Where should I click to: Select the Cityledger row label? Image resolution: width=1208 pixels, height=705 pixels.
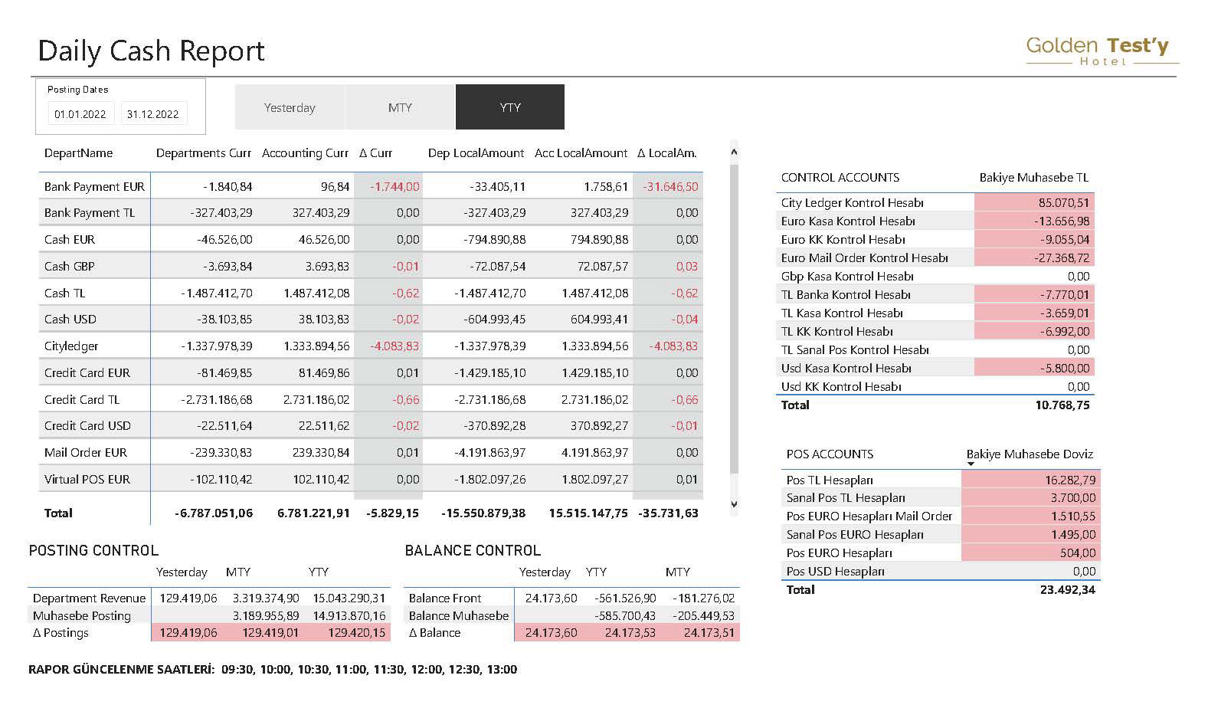coord(71,346)
